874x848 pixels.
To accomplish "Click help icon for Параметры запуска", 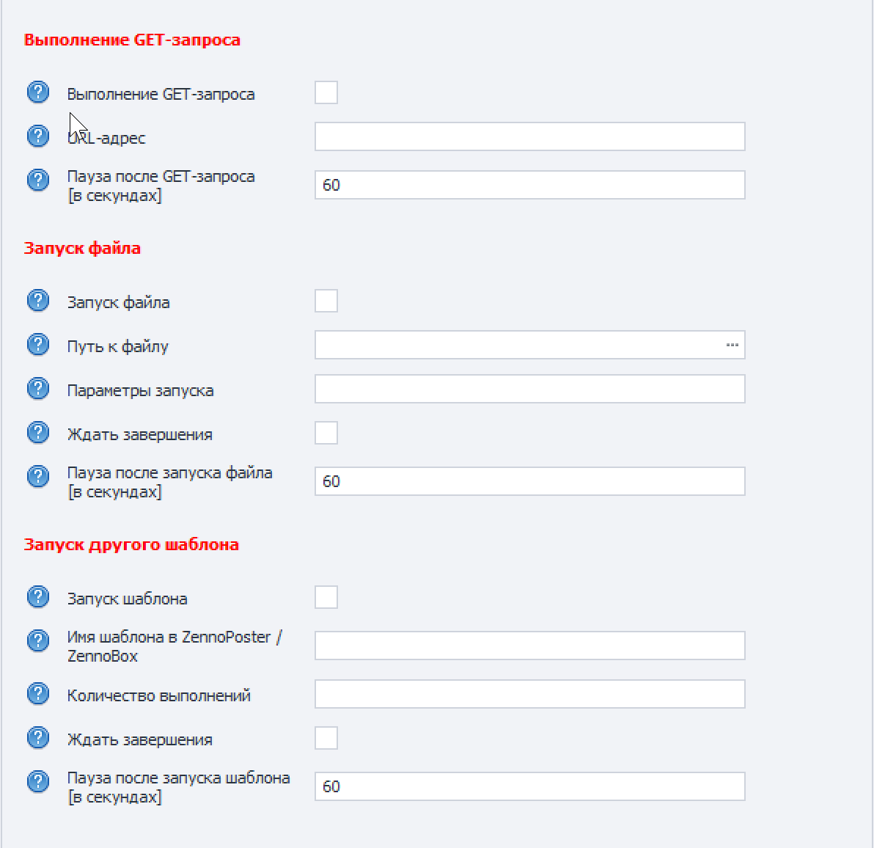I will [x=38, y=389].
